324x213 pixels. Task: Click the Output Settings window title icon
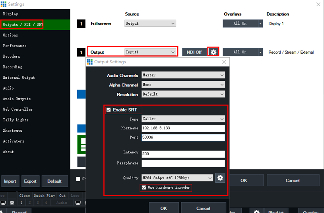tap(89, 62)
